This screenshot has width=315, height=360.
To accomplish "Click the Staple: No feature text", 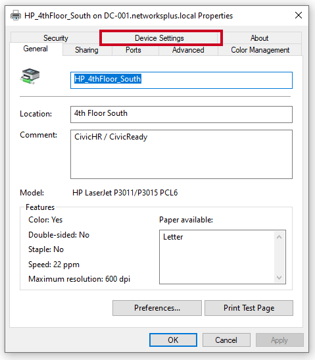I will click(46, 249).
